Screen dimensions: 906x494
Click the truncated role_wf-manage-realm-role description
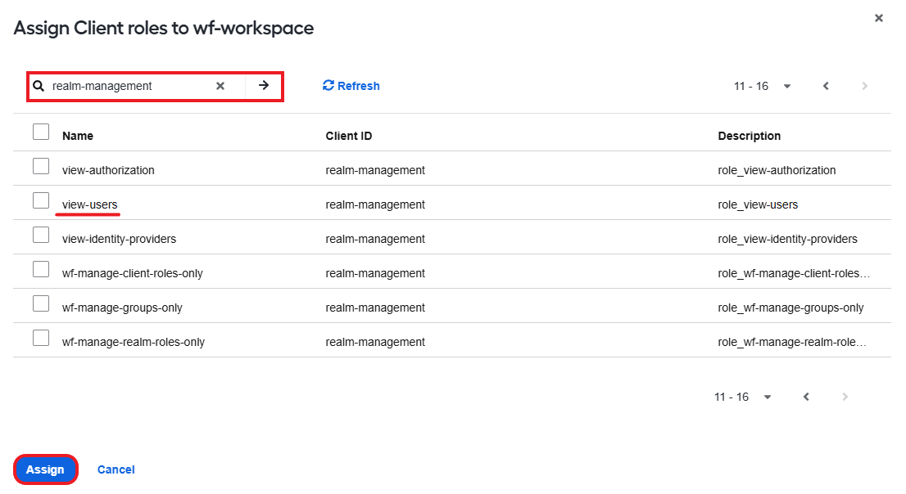click(791, 342)
